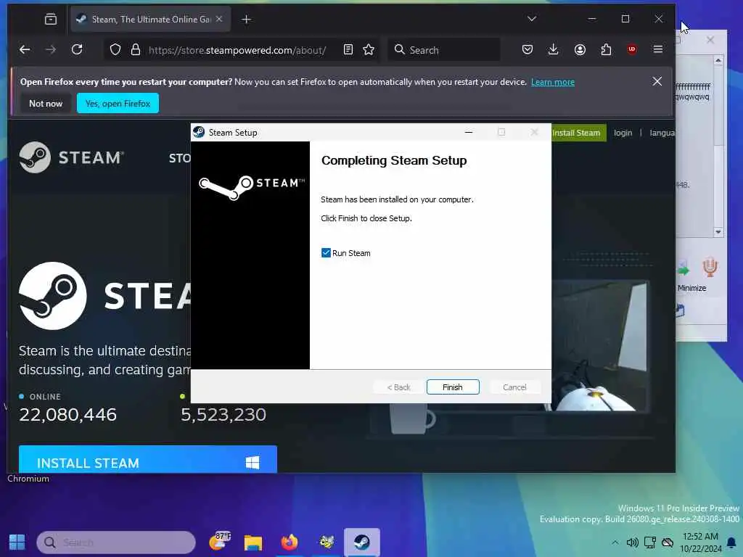Reload the page in Firefox
Image resolution: width=743 pixels, height=557 pixels.
[x=77, y=50]
